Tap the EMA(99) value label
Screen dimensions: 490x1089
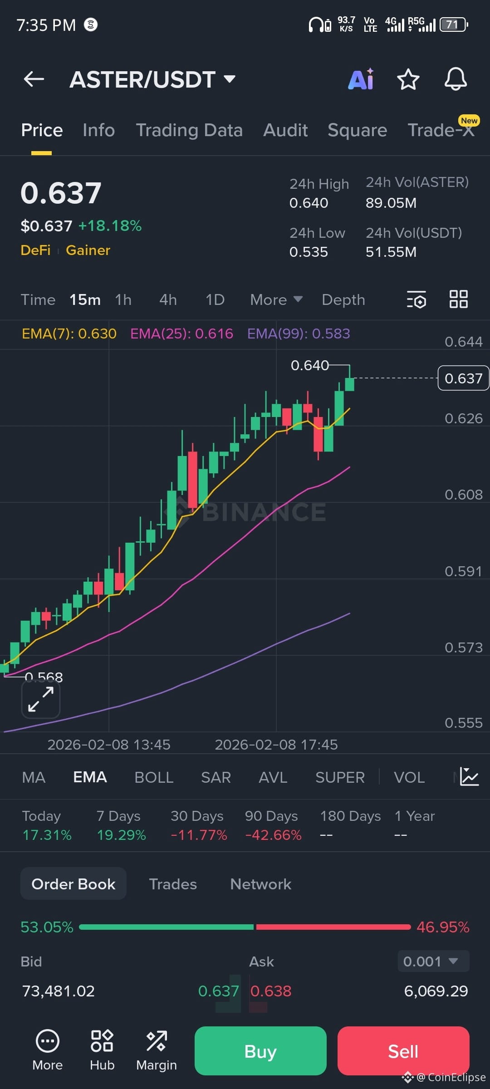click(299, 334)
